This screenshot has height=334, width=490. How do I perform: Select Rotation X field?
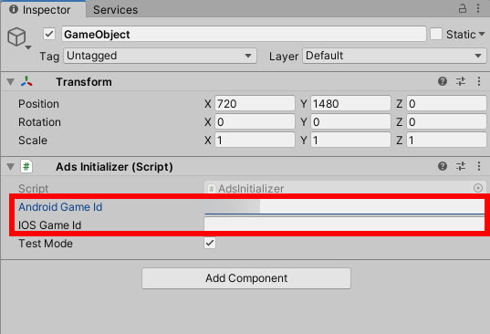255,122
